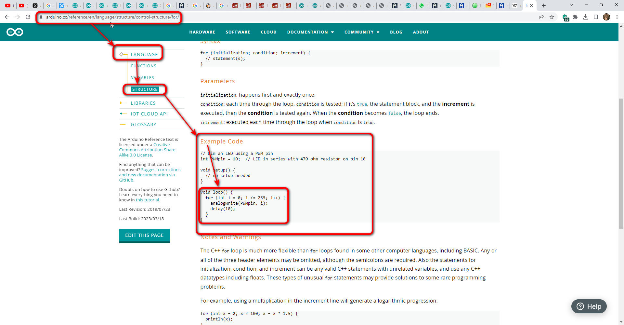Open the Help chat button
The image size is (624, 325).
(x=589, y=306)
